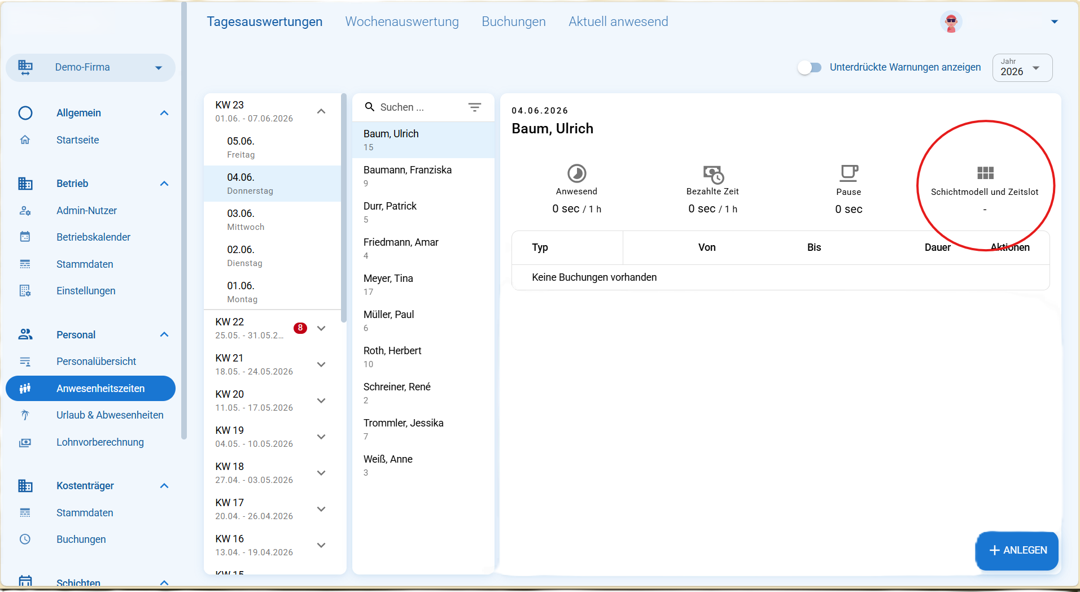Screen dimensions: 1080x592
Task: Click the Betrieb Stammdaten table icon
Action: (25, 264)
